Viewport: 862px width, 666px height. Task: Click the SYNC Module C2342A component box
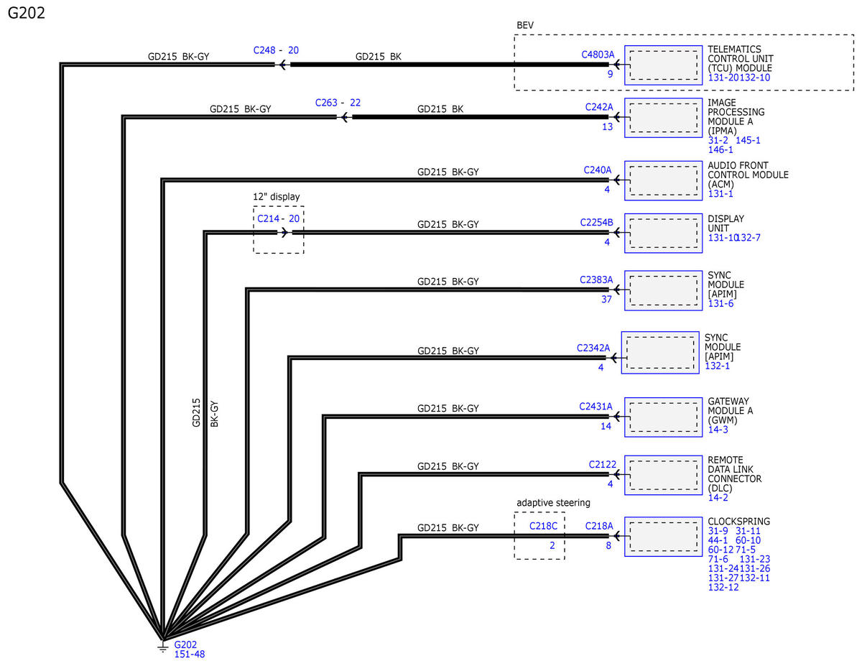660,352
